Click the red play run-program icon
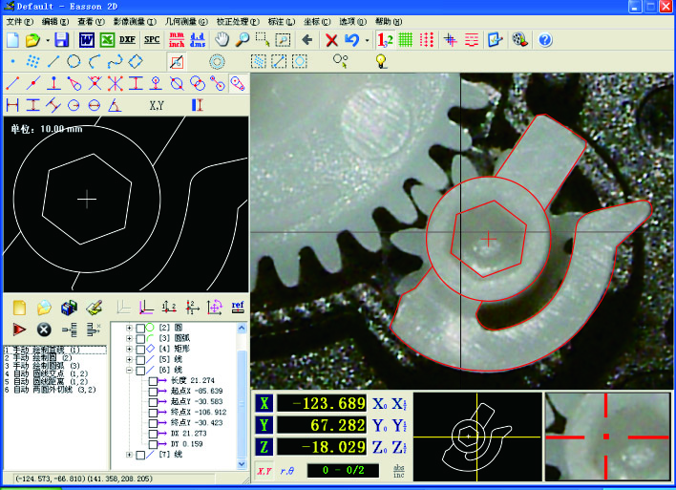 coord(19,330)
